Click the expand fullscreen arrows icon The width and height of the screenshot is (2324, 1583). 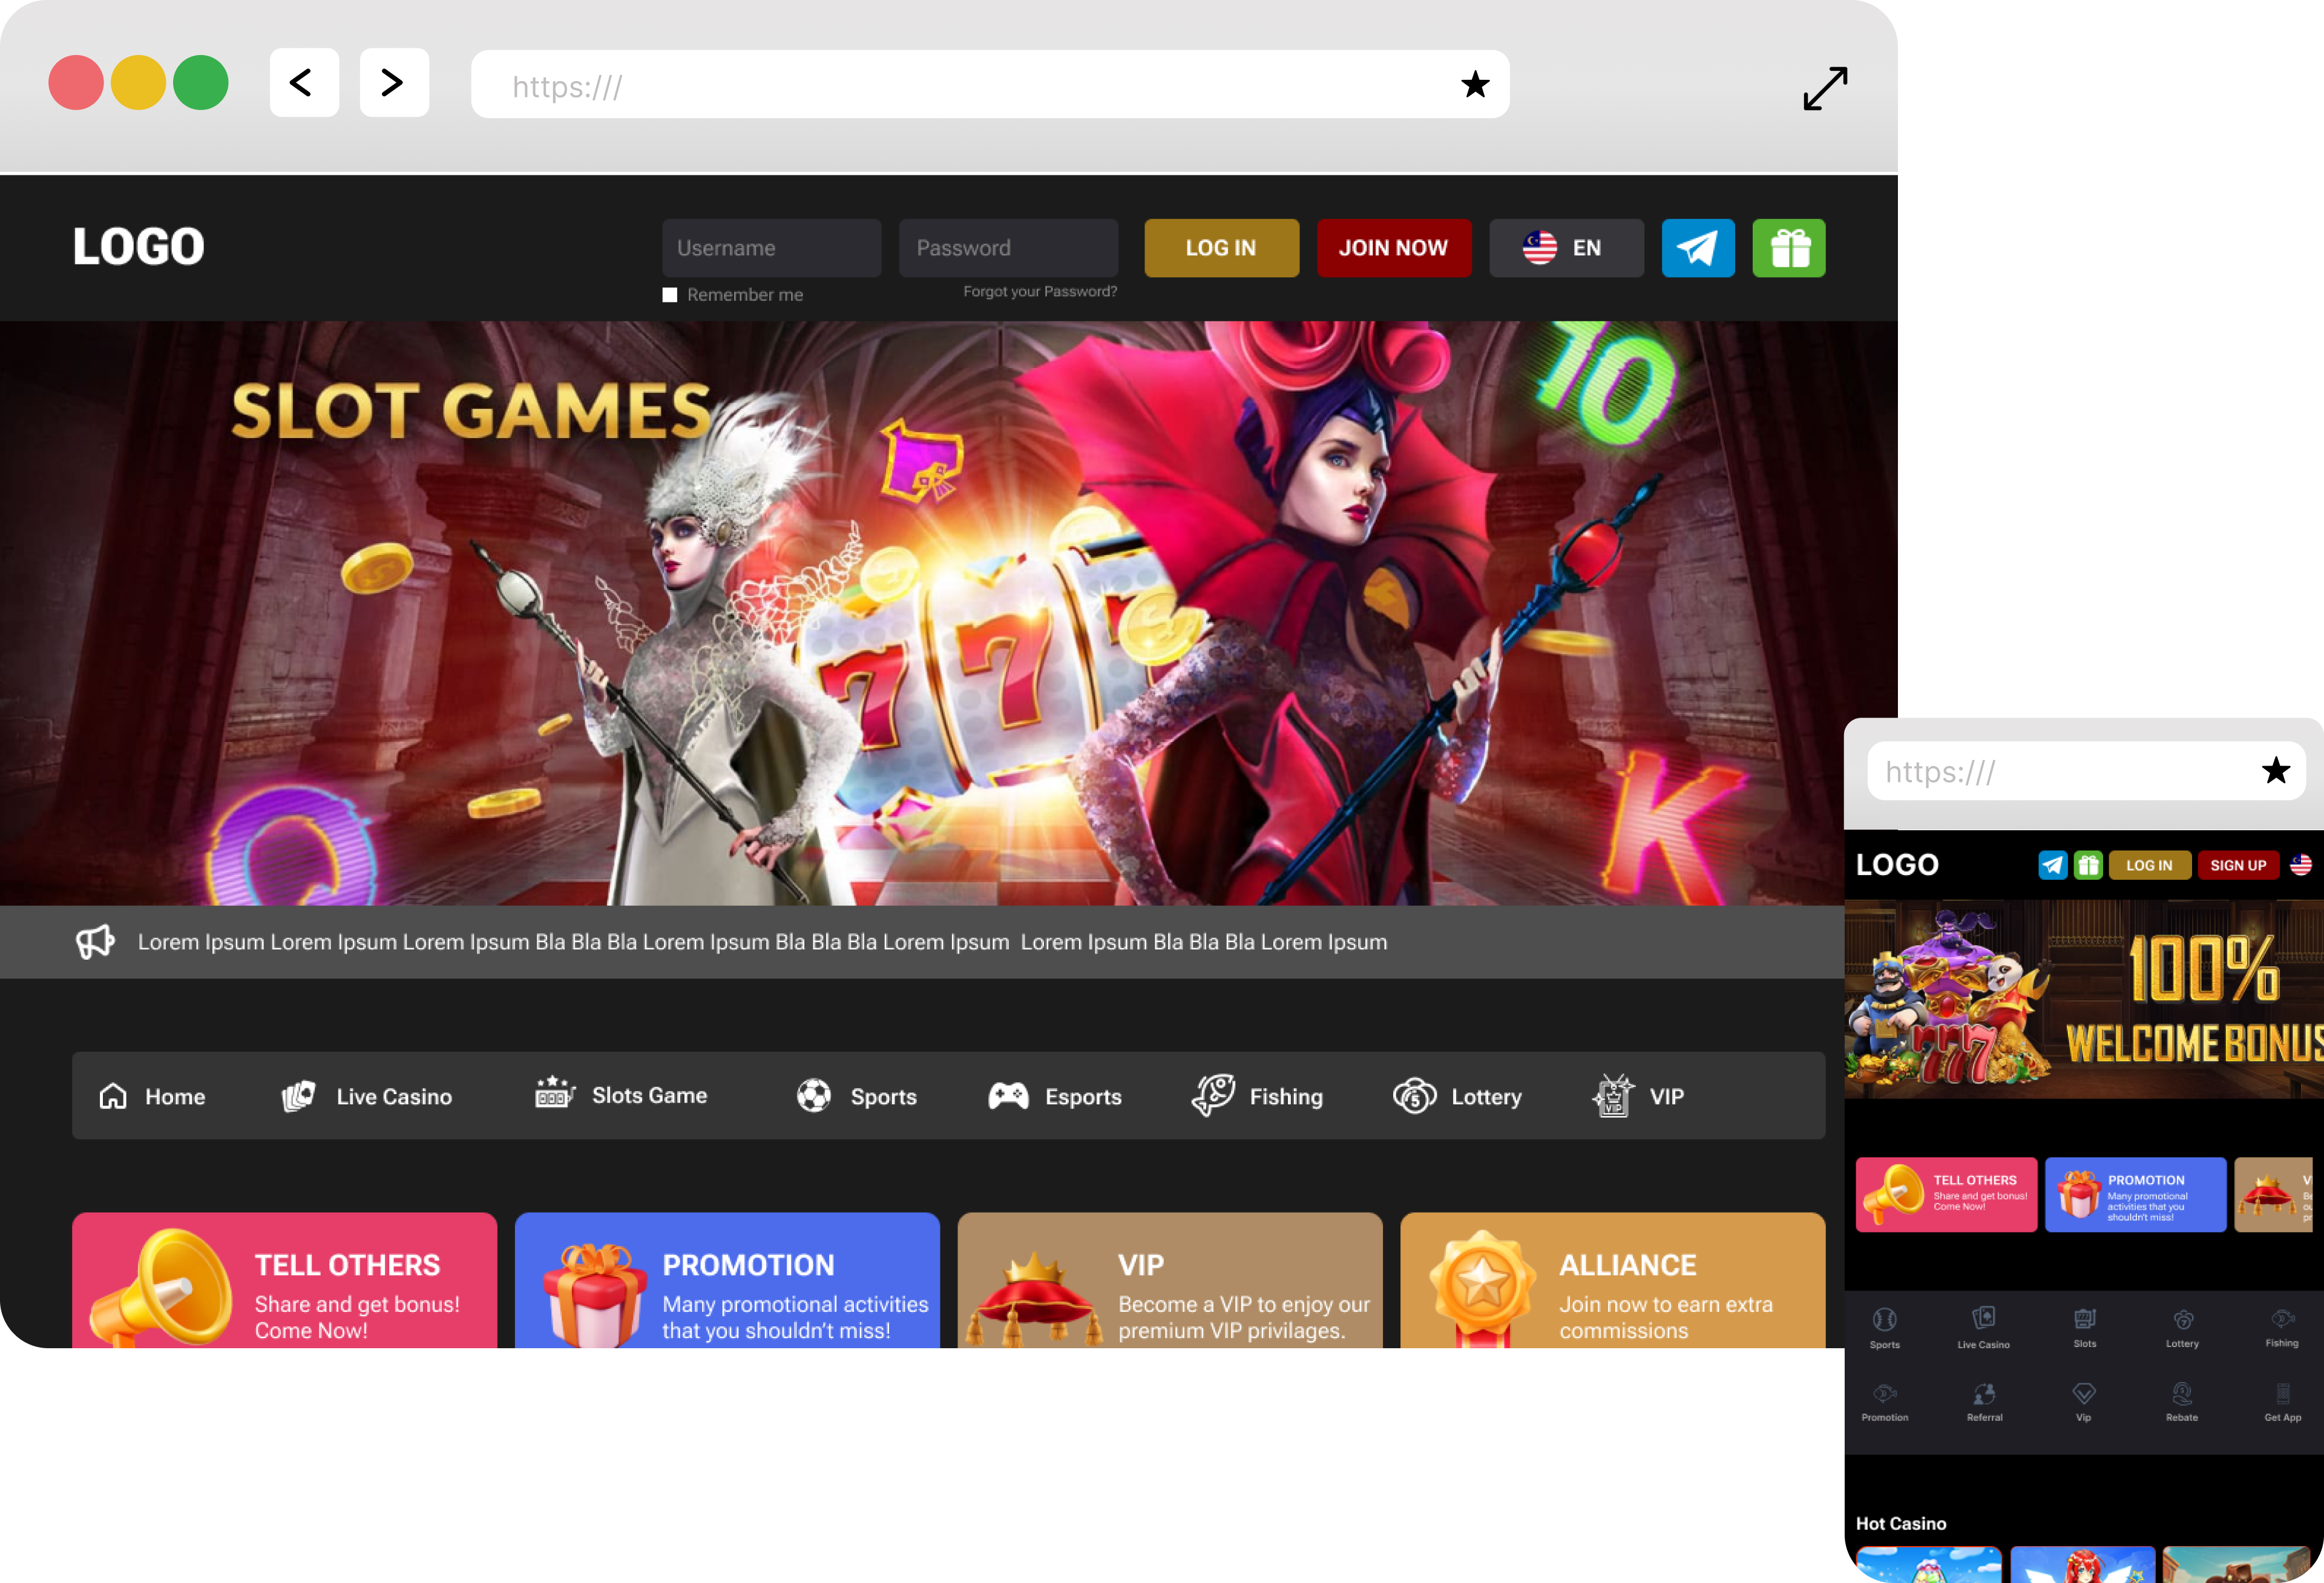point(1824,88)
